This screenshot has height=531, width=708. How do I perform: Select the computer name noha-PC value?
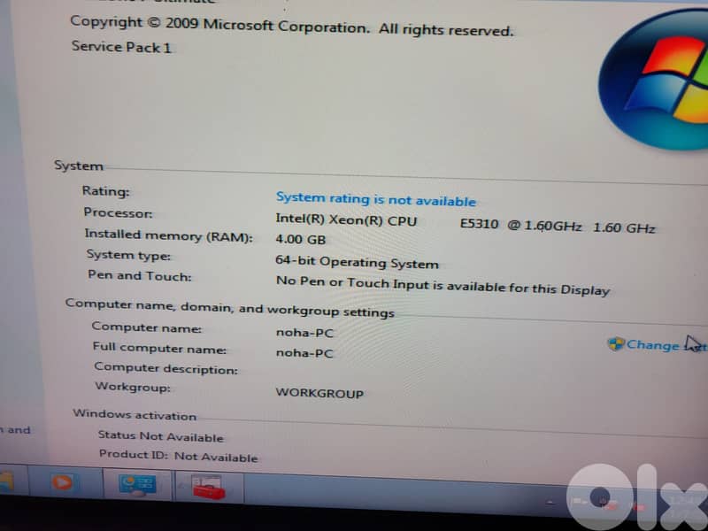tap(305, 333)
